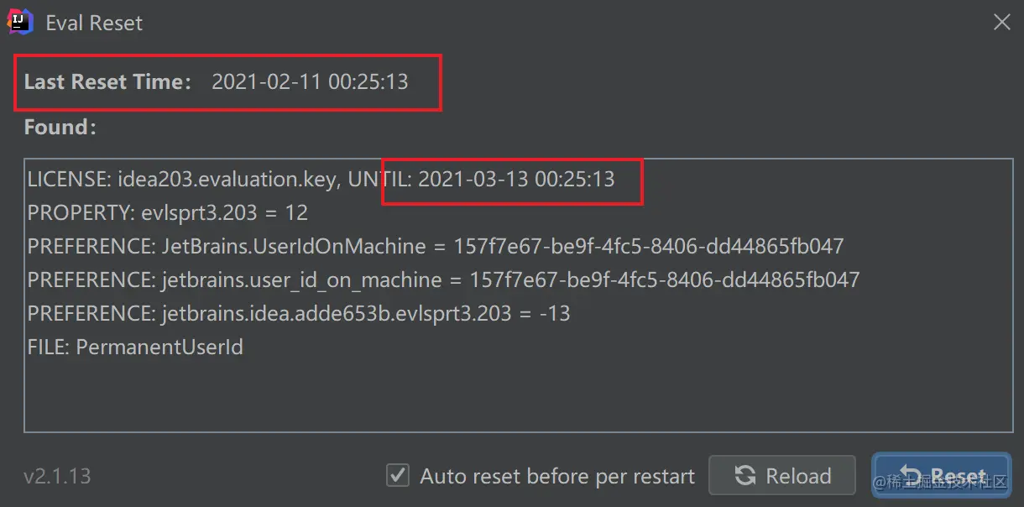Click the highlighted UNTIL 2021-03-13 date

pos(512,181)
